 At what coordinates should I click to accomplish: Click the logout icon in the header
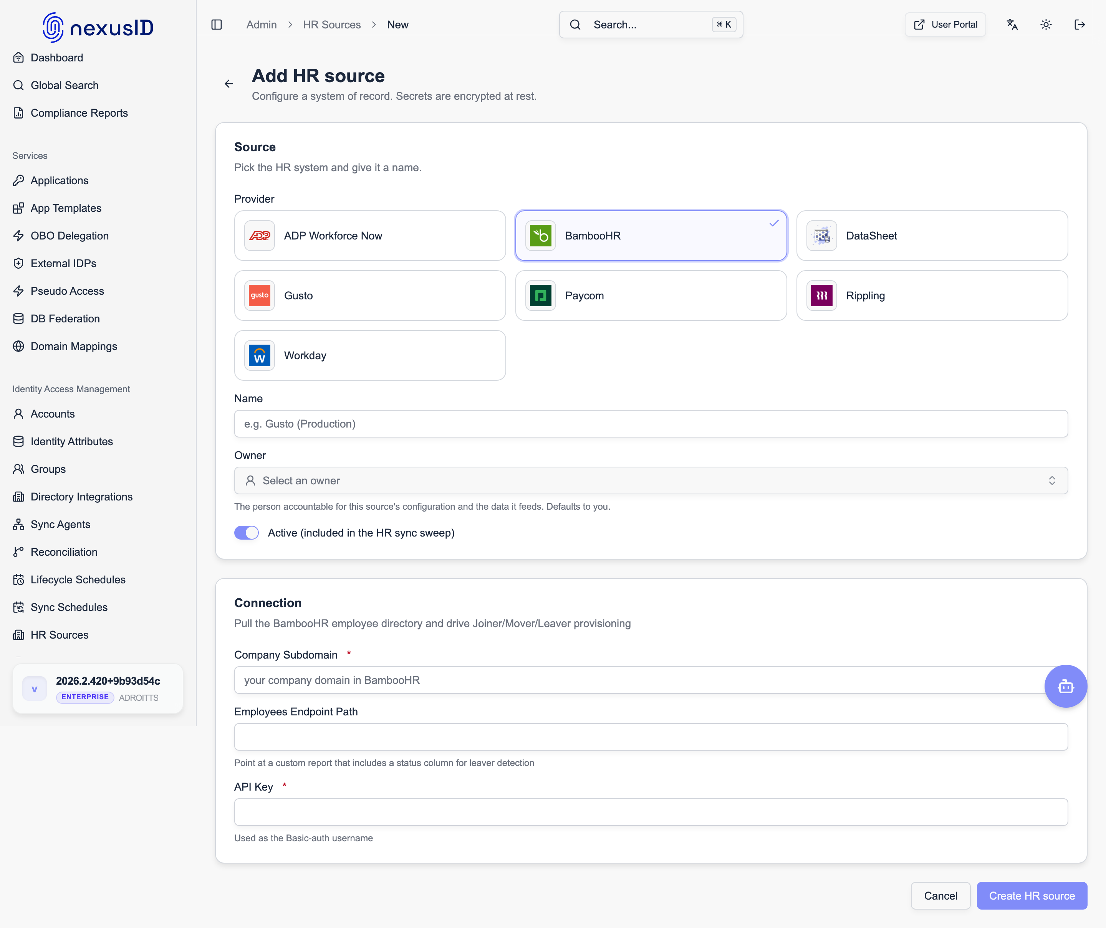pyautogui.click(x=1080, y=25)
